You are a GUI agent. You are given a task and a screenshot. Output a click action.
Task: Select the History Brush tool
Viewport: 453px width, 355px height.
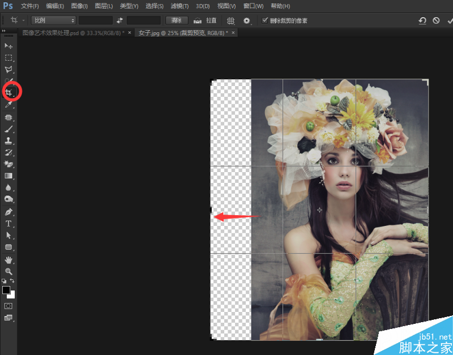[8, 152]
